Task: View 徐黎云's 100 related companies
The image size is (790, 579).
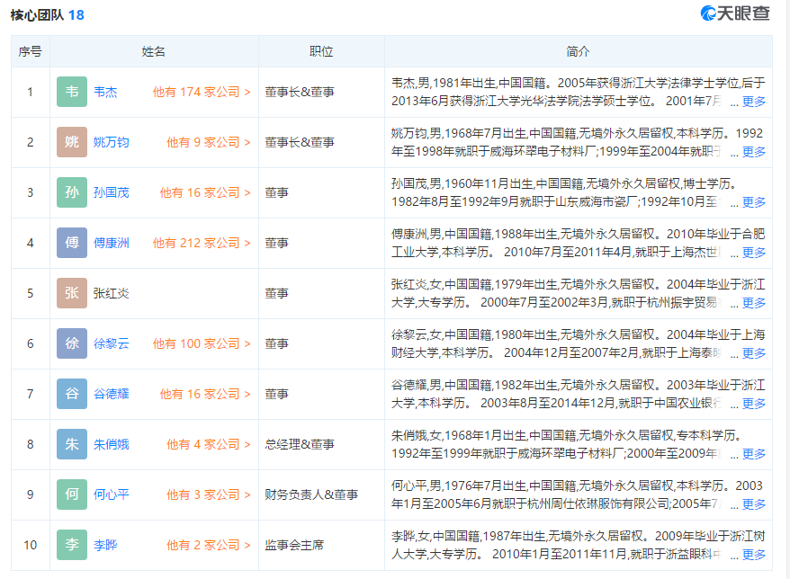Action: coord(202,343)
